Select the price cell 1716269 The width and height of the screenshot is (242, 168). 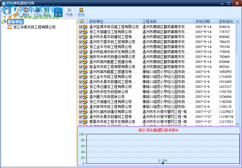(225, 77)
